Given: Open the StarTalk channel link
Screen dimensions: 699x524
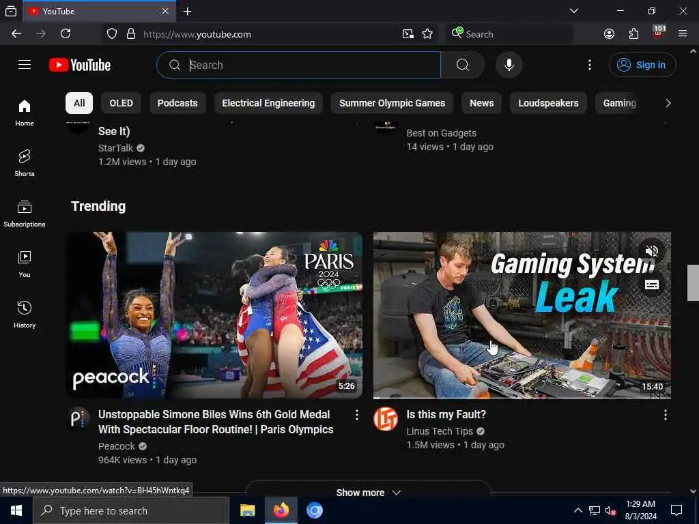Looking at the screenshot, I should point(115,148).
